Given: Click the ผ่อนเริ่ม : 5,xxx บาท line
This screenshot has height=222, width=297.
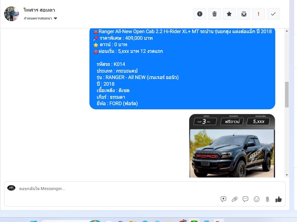Looking at the screenshot, I should [128, 51].
